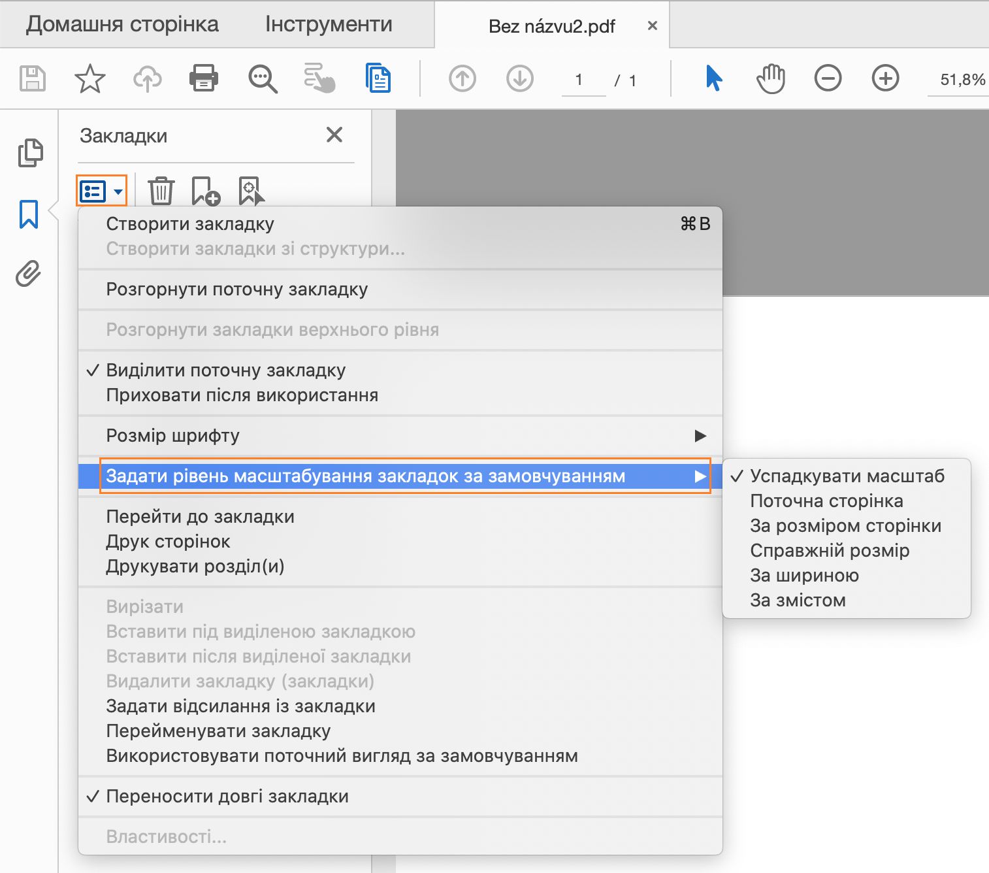Toggle Виділити поточну закладку option

click(x=400, y=371)
